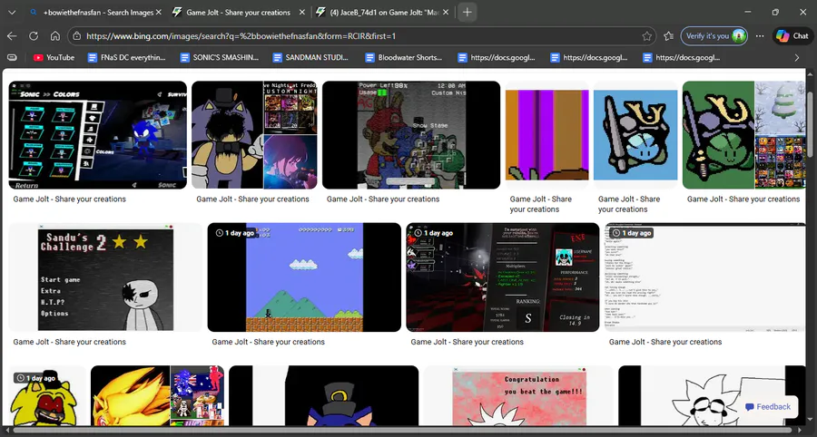Open the yellow bear with top hat thumbnail

pos(47,396)
